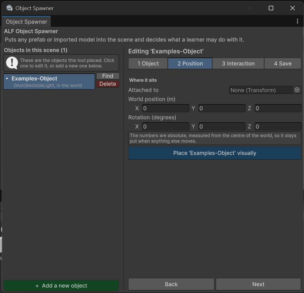Image resolution: width=304 pixels, height=293 pixels.
Task: Open the 4 Save step
Action: (283, 64)
